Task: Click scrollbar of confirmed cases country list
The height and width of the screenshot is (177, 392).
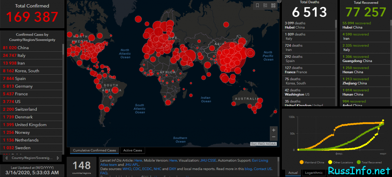Action: (63, 49)
